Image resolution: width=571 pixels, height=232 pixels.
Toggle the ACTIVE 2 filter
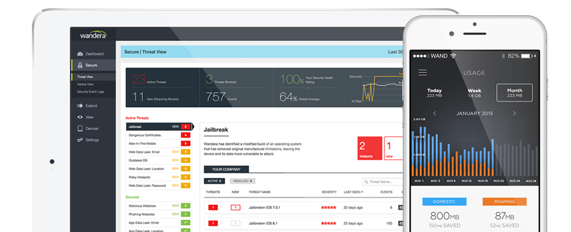[214, 181]
